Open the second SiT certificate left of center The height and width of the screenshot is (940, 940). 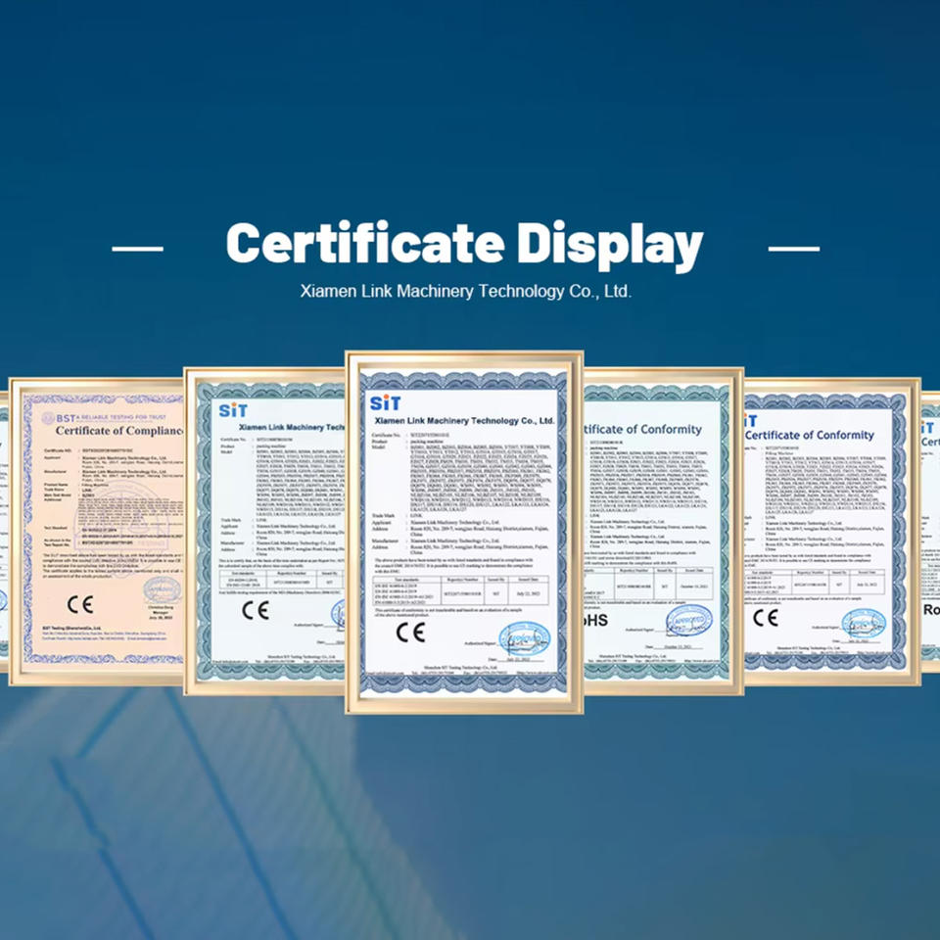coord(264,531)
